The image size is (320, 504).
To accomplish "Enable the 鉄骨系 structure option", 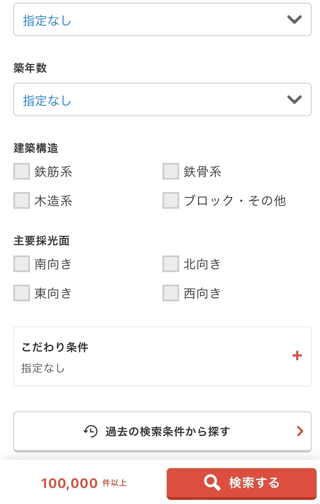I will (171, 171).
